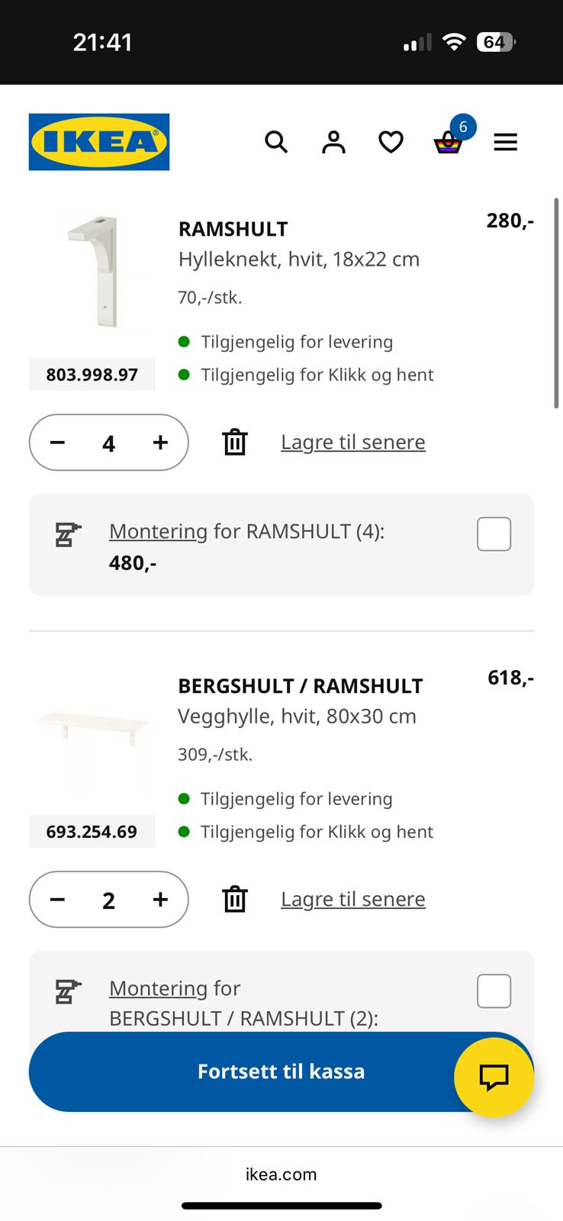Click Lagre til senere for RAMSHULT

[x=353, y=443]
